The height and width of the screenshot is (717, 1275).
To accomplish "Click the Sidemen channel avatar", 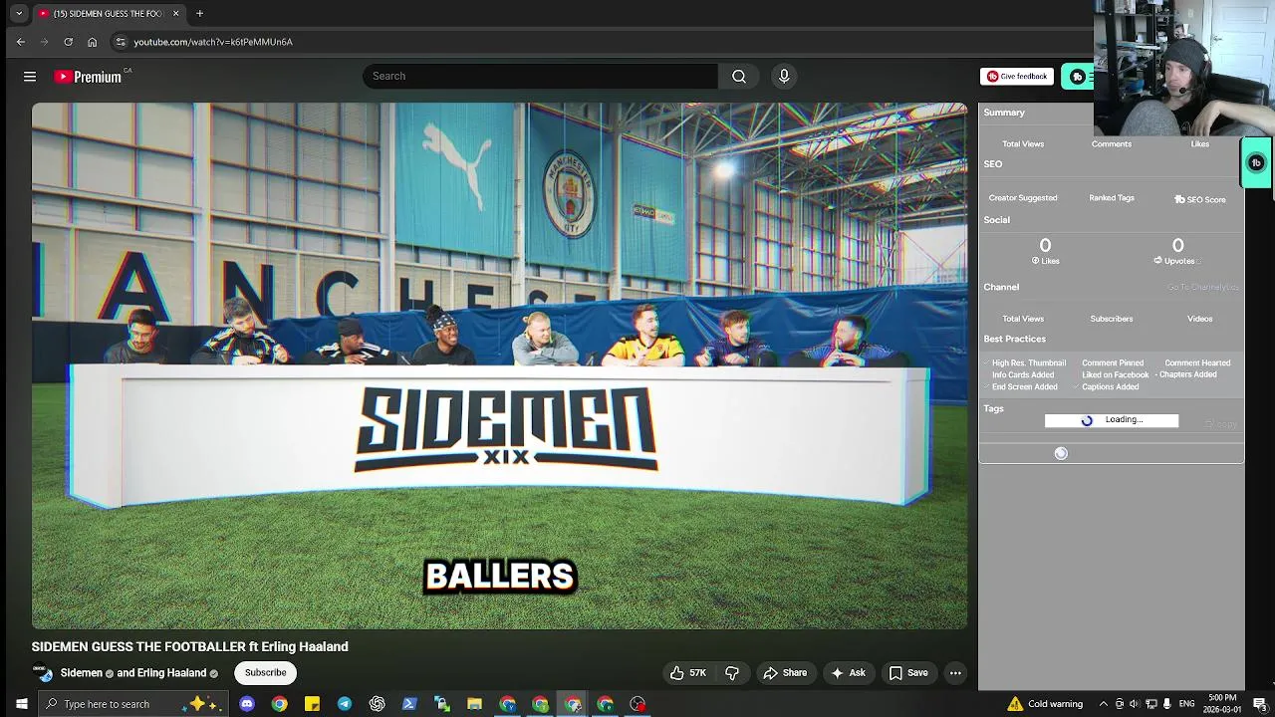I will (x=43, y=673).
